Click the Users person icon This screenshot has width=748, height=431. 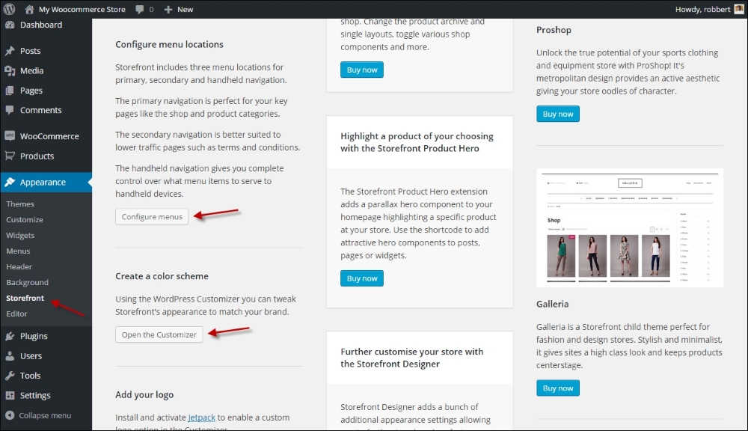coord(10,355)
